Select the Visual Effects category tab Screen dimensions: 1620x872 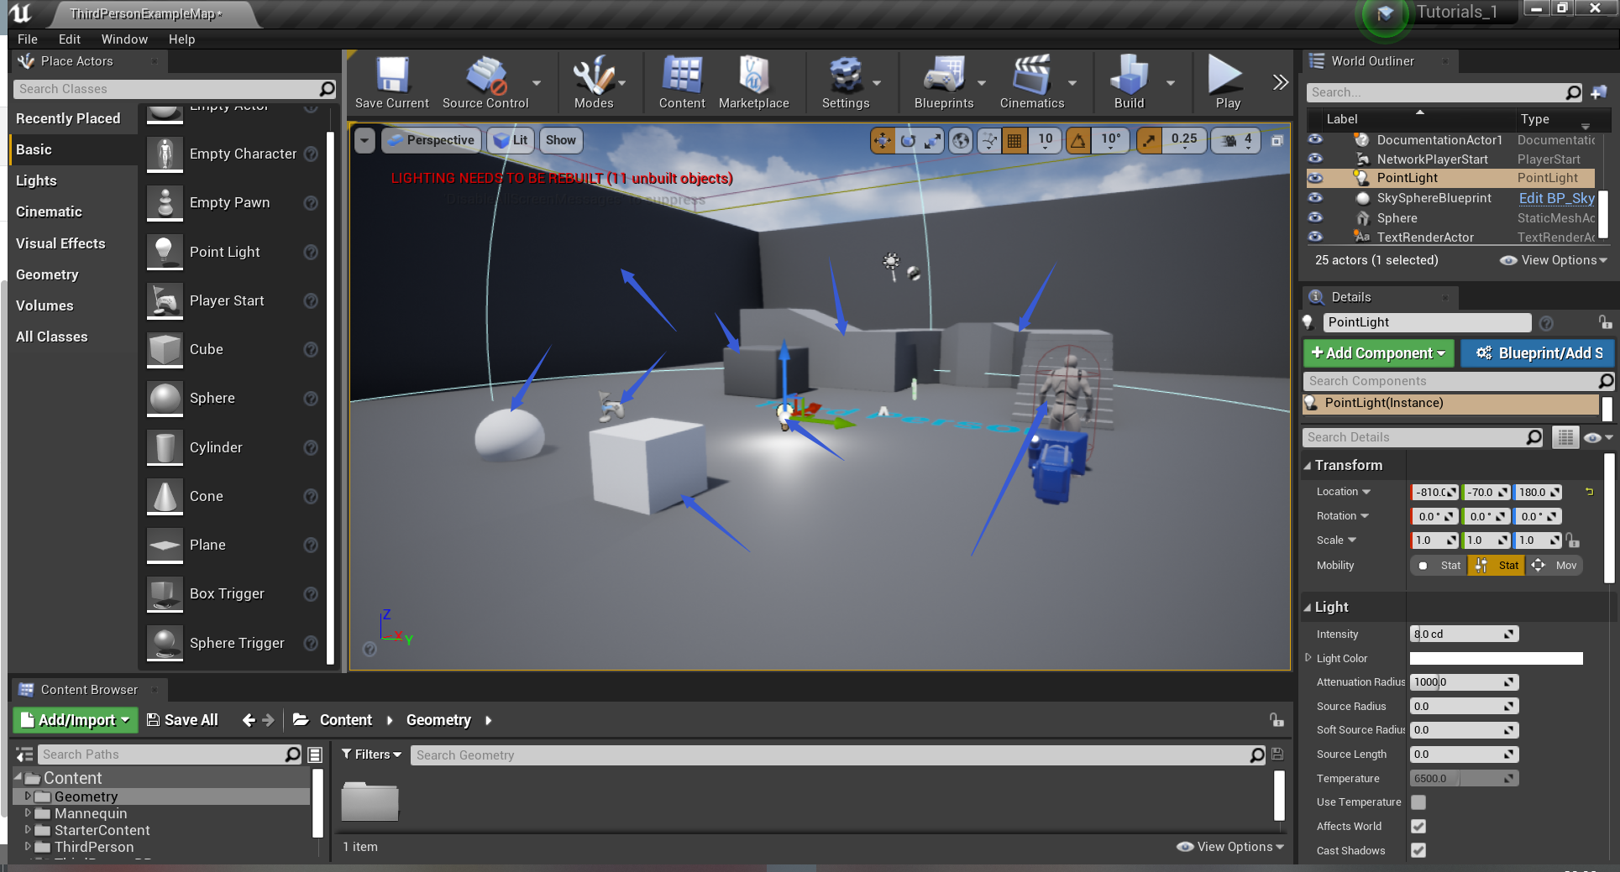coord(60,243)
